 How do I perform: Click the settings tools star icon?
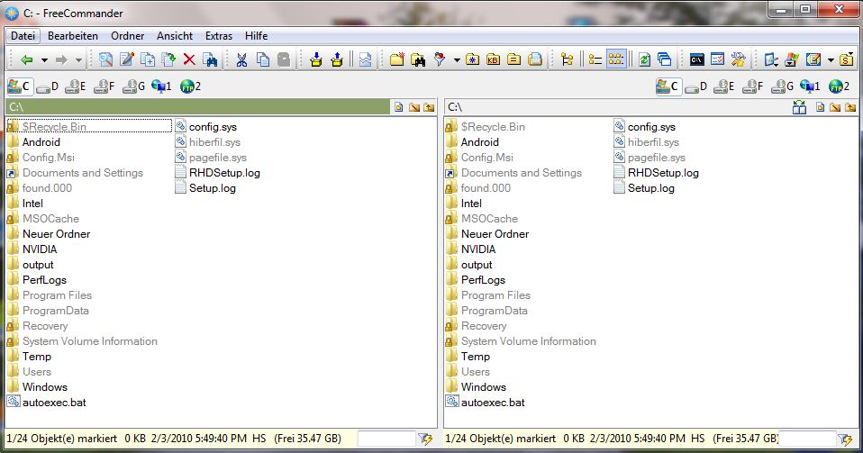pyautogui.click(x=738, y=59)
